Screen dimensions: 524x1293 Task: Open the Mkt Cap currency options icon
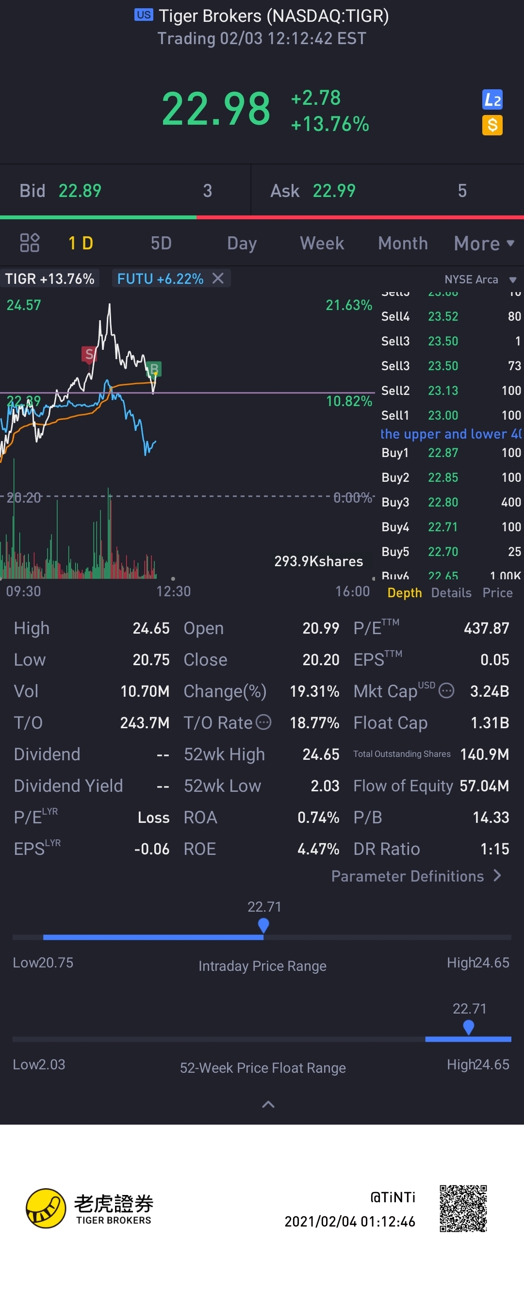446,691
